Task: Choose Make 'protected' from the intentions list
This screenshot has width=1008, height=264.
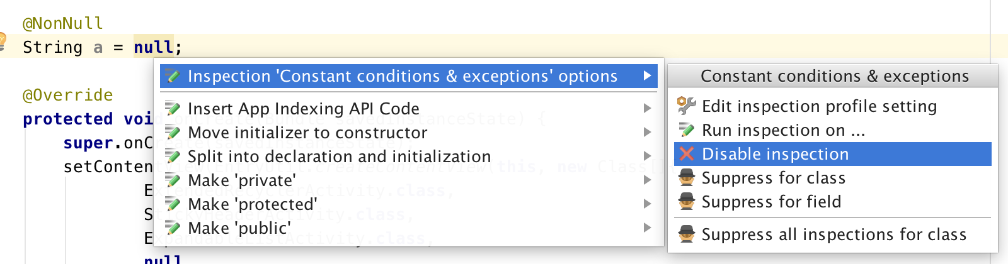Action: point(252,204)
